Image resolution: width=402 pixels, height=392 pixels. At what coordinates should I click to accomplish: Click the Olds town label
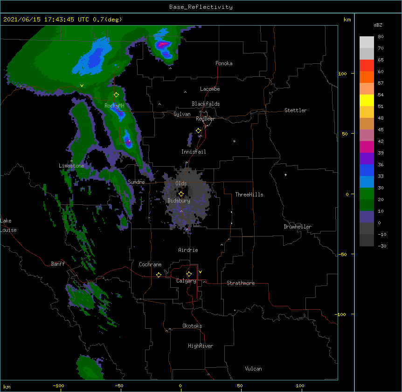coord(181,183)
